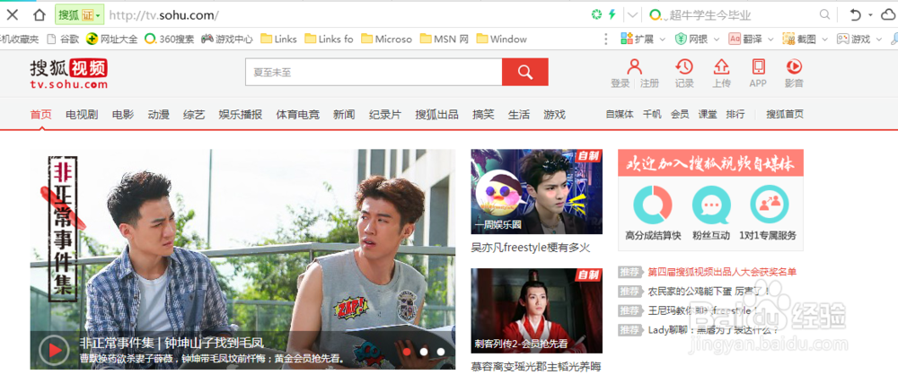Expand the undo closed tab dropdown

click(870, 15)
